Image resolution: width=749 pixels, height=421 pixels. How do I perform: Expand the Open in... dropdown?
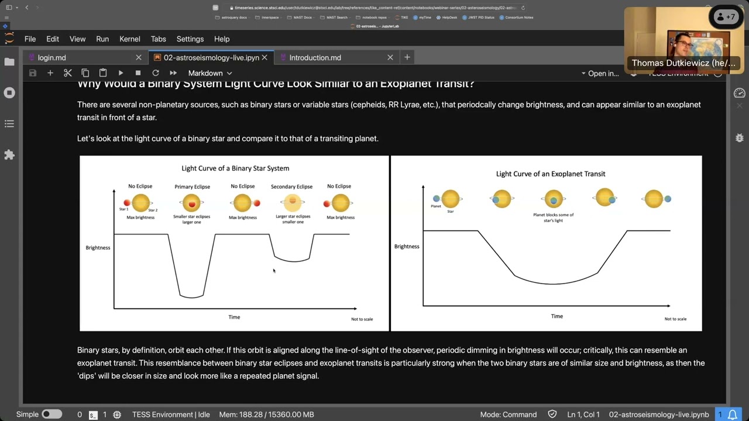coord(600,73)
